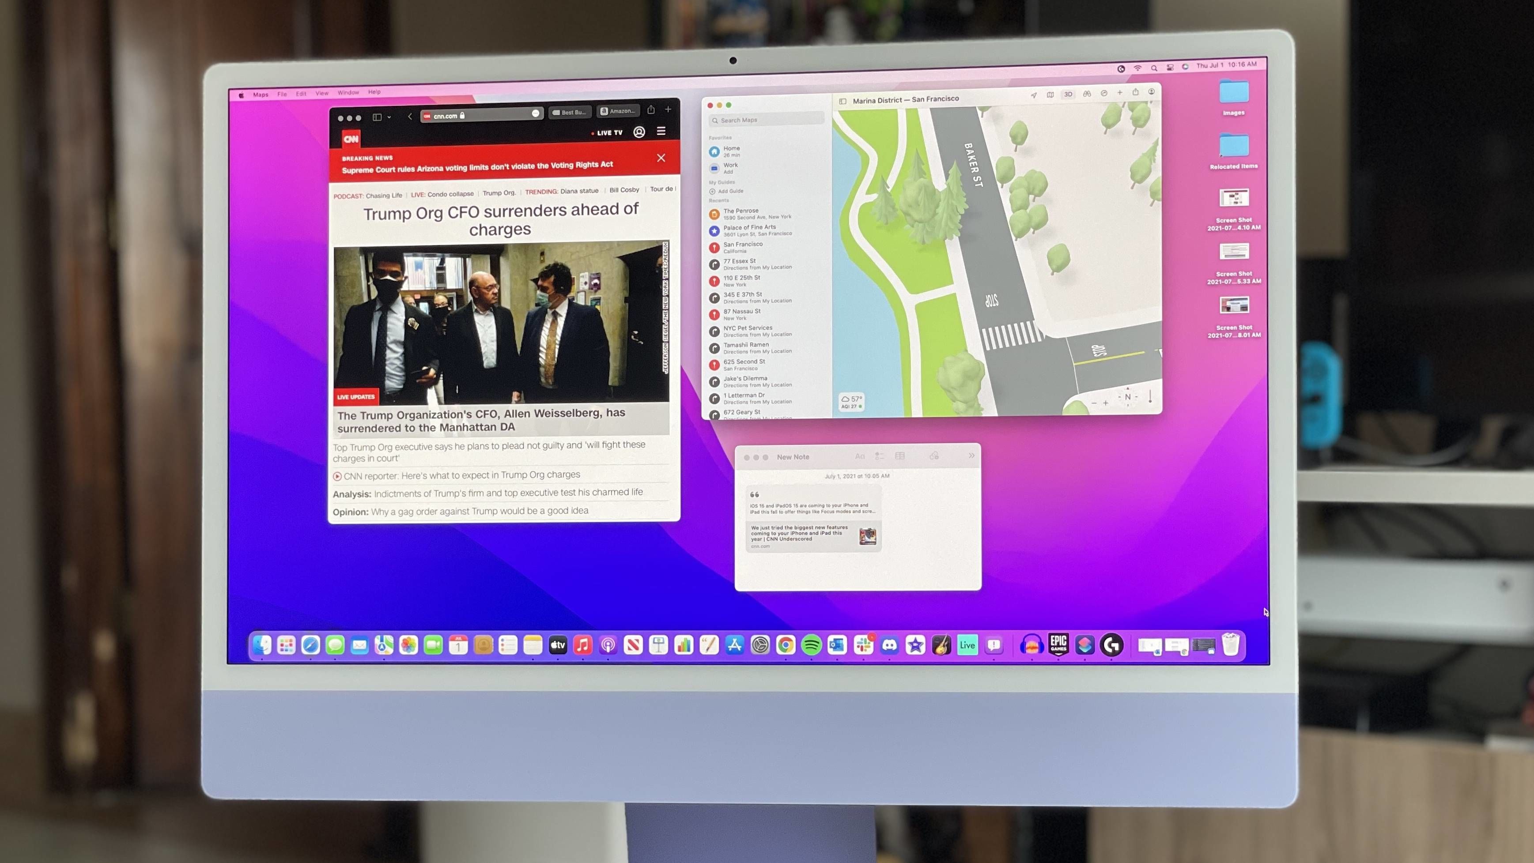The height and width of the screenshot is (863, 1534).
Task: Open Relocated Items folder on desktop
Action: pos(1234,151)
